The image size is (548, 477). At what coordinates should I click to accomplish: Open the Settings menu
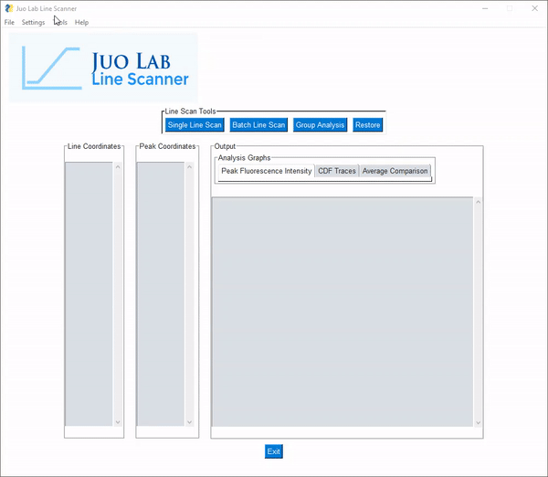point(33,22)
